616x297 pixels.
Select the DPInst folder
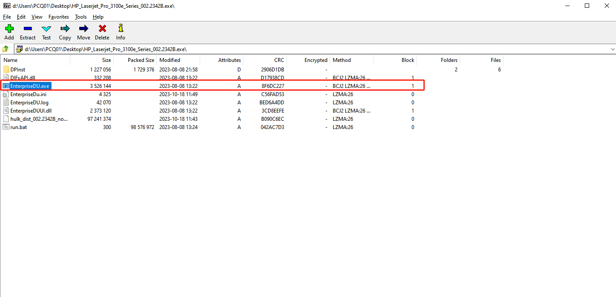pos(17,70)
